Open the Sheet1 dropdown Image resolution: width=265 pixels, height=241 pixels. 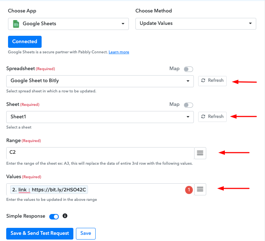click(x=100, y=117)
